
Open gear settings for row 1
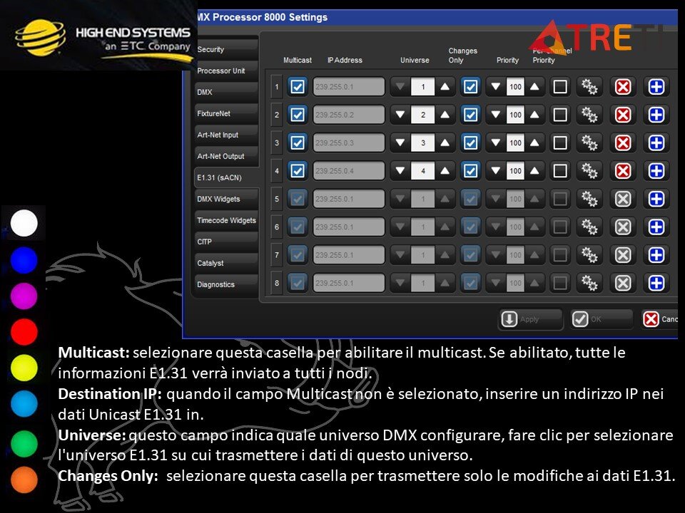coord(589,87)
